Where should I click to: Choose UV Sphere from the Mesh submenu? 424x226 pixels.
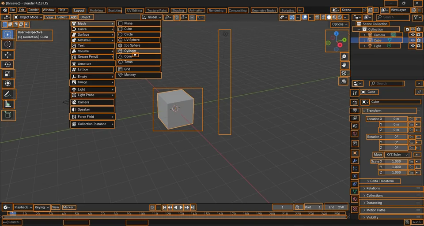[x=138, y=40]
